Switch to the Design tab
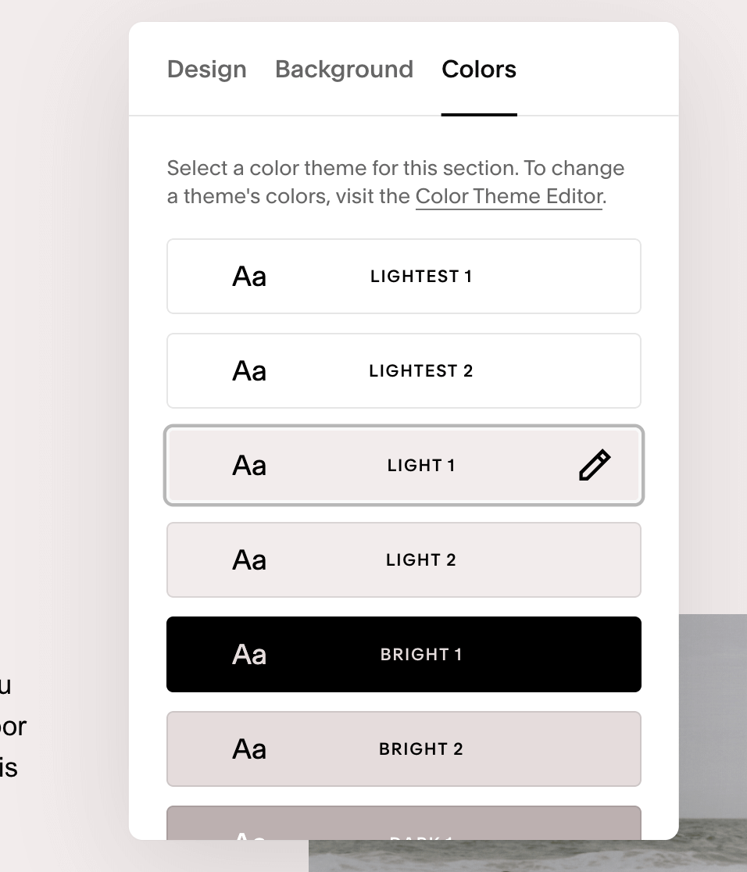Screen dimensions: 747x872 point(206,70)
